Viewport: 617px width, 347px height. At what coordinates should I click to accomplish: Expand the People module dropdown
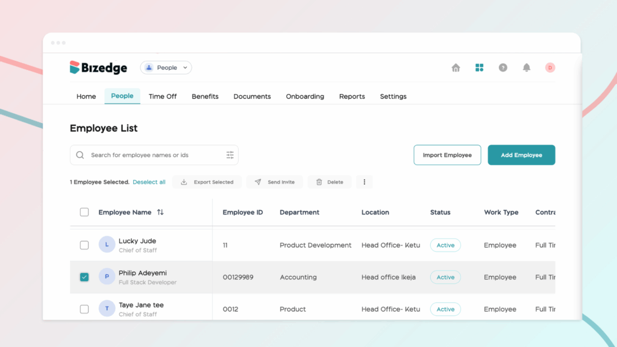[166, 68]
